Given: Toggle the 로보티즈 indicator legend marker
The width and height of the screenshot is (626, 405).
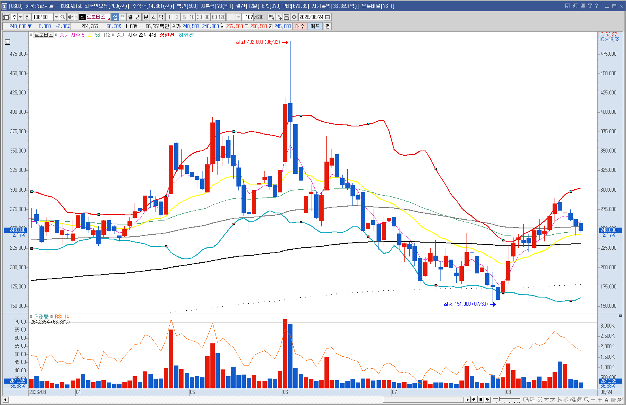Looking at the screenshot, I should pos(31,35).
